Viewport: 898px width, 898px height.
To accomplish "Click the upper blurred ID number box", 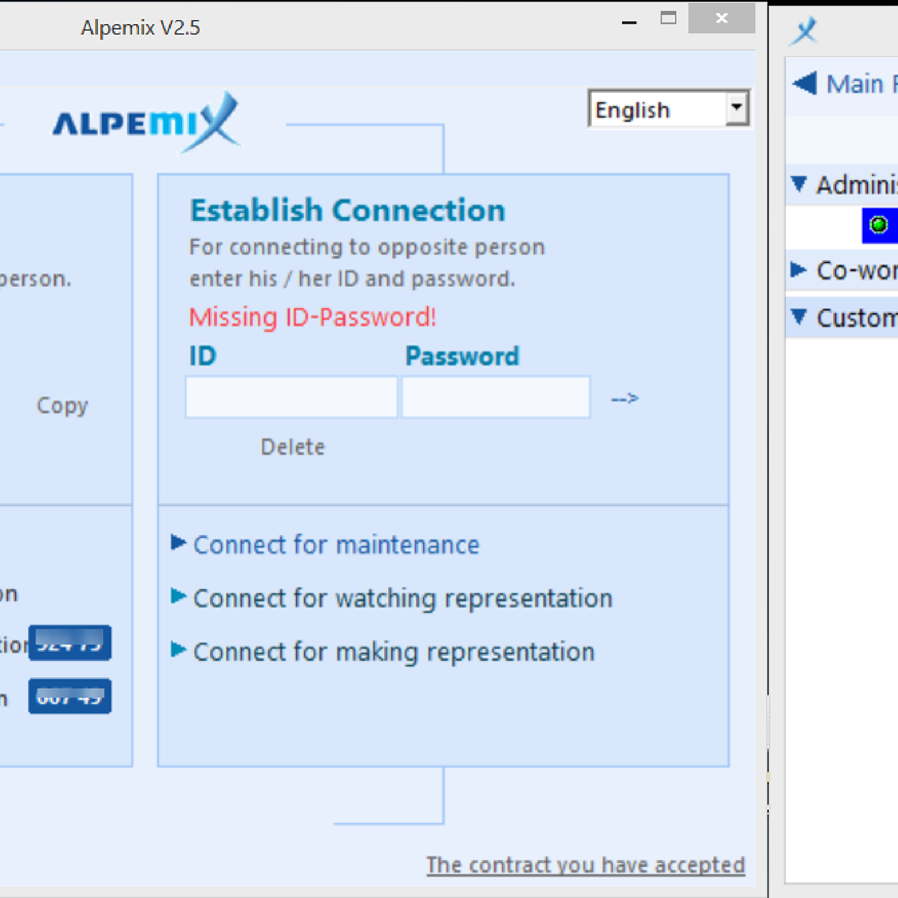I will point(70,643).
